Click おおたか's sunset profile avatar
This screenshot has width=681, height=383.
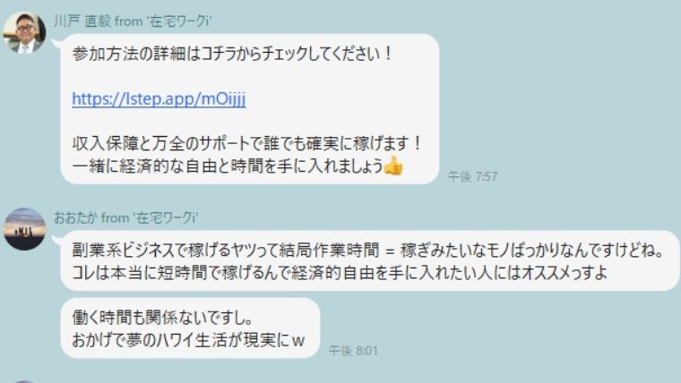[24, 228]
